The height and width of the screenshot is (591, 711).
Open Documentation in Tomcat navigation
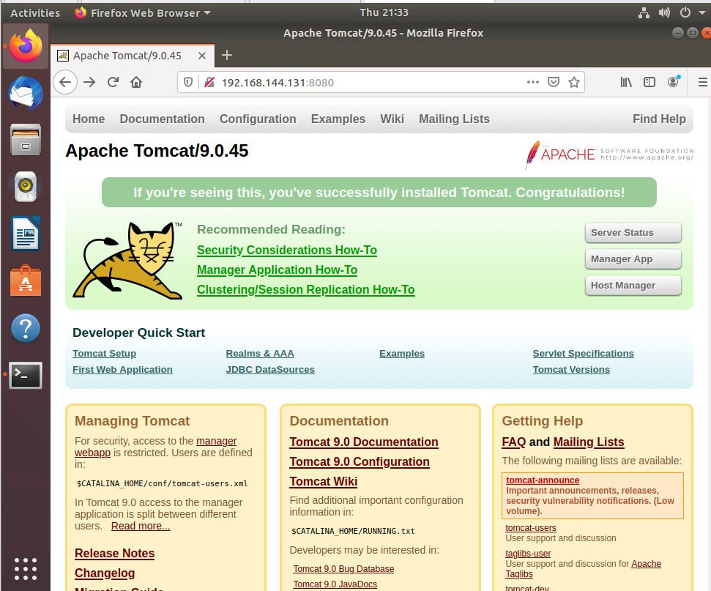pos(162,119)
